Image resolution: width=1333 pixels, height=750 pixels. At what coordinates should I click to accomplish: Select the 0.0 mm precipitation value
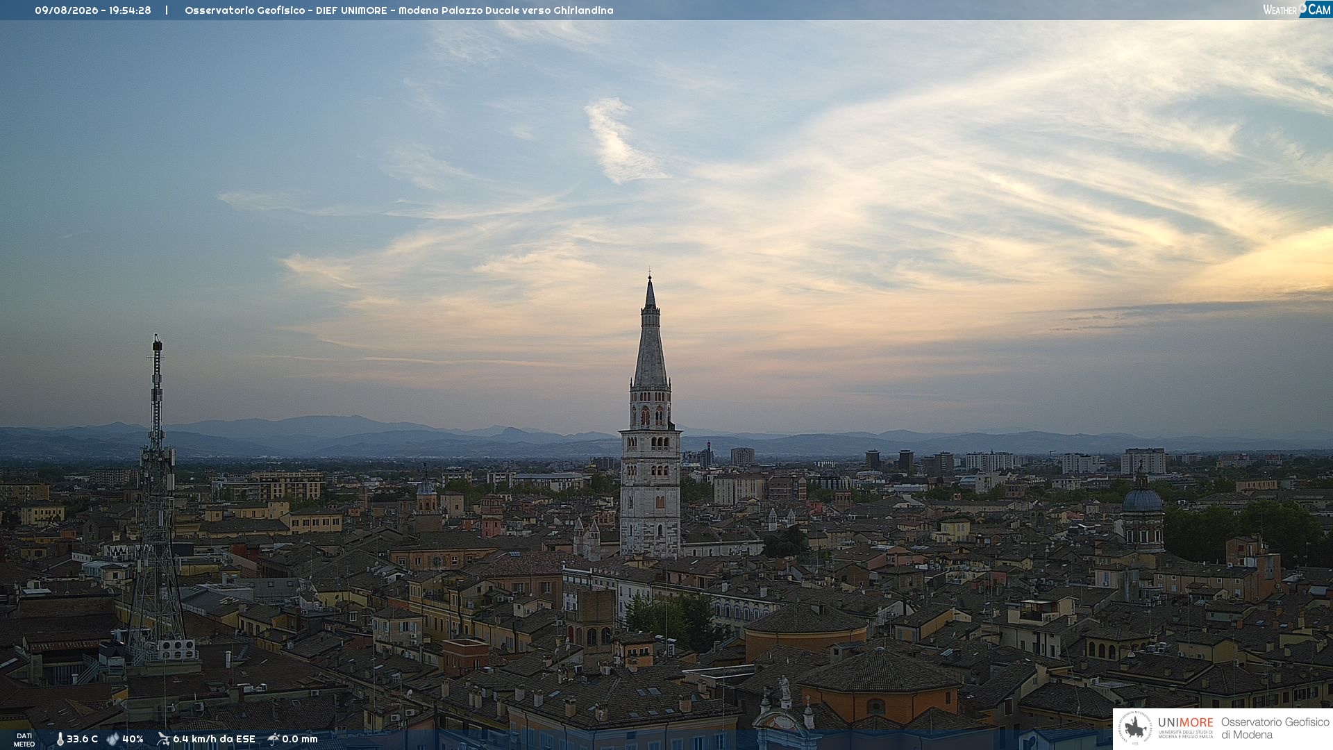click(x=300, y=740)
